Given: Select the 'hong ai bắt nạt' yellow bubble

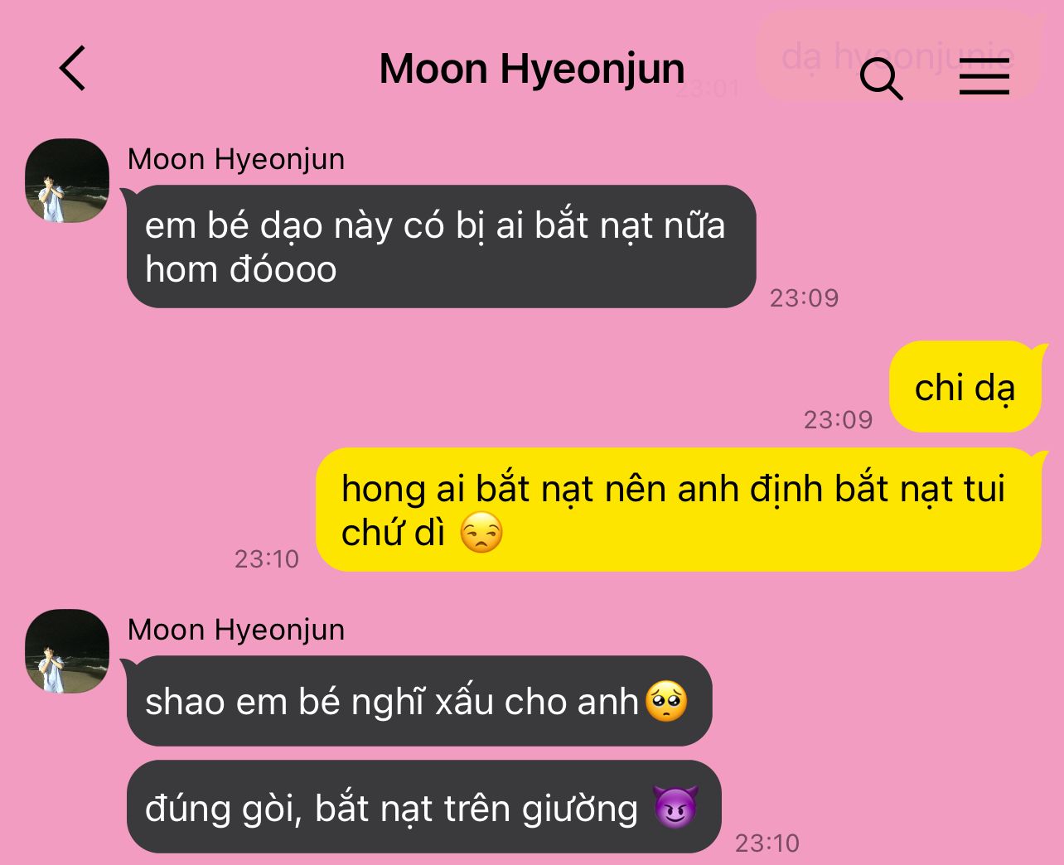Looking at the screenshot, I should pyautogui.click(x=678, y=510).
